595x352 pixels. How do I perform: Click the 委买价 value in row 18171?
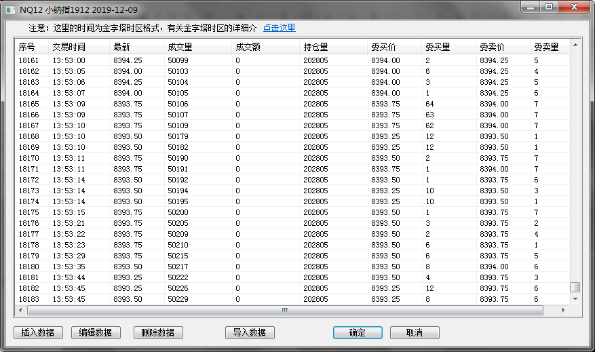tap(385, 169)
